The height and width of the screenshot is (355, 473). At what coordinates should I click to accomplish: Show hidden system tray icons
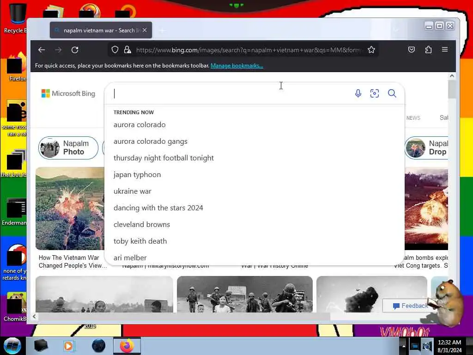coord(404,346)
